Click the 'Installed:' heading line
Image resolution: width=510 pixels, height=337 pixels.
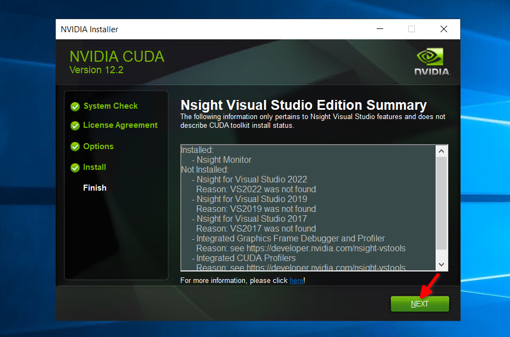197,150
